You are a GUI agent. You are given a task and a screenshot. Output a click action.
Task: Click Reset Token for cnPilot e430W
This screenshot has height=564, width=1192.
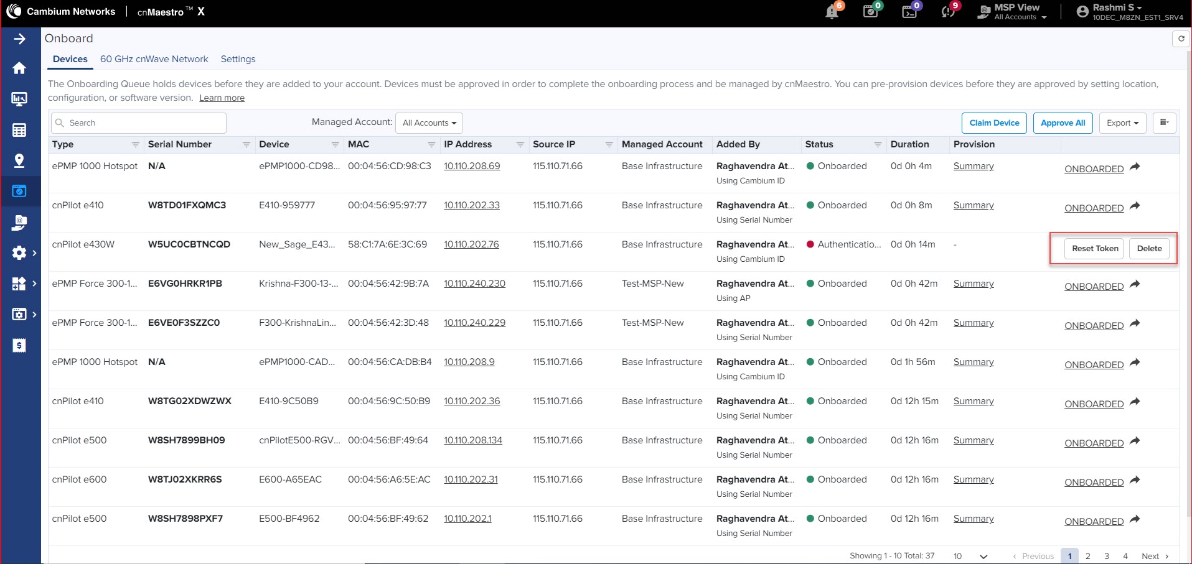click(1095, 248)
